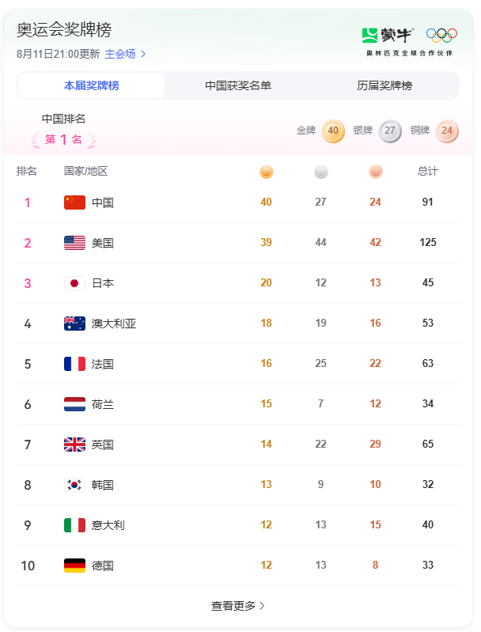This screenshot has height=632, width=481.
Task: Click the Netherlands flag icon
Action: [x=74, y=404]
